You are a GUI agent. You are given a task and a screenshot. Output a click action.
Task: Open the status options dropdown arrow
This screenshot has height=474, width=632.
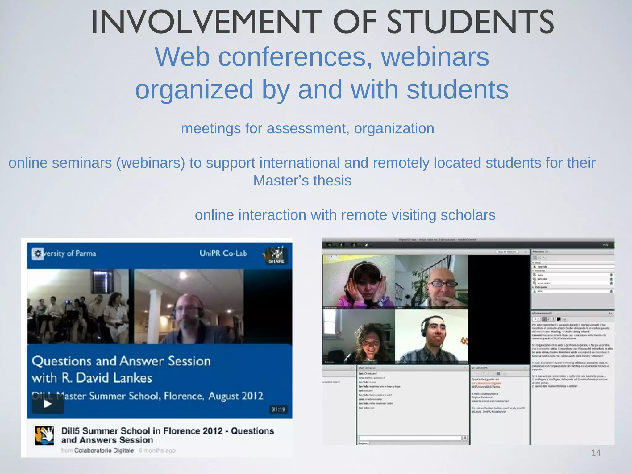coord(371,245)
